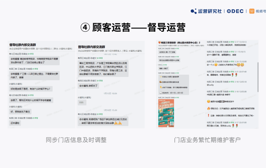Click the scrollbar in the right chat panel
The image size is (266, 168).
(258, 77)
